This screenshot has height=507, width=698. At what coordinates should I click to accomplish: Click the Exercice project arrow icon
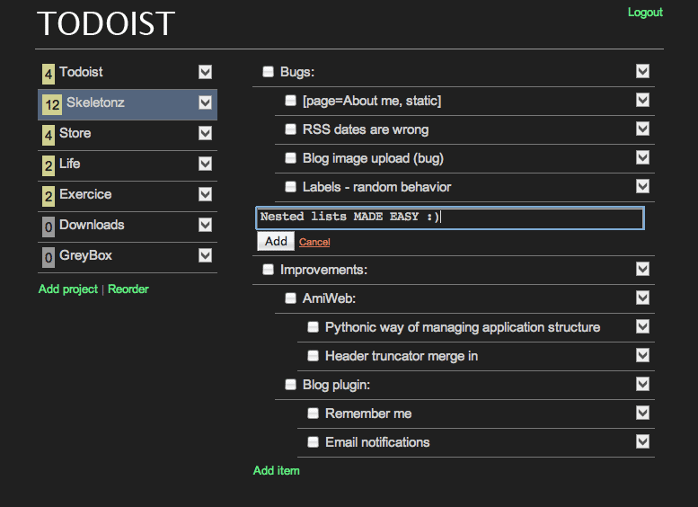[205, 194]
